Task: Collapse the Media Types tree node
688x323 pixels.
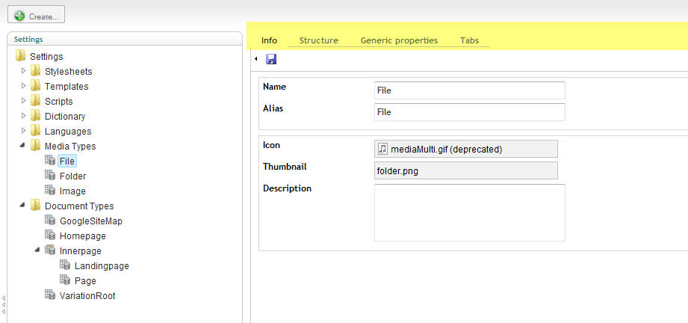Action: pyautogui.click(x=24, y=146)
